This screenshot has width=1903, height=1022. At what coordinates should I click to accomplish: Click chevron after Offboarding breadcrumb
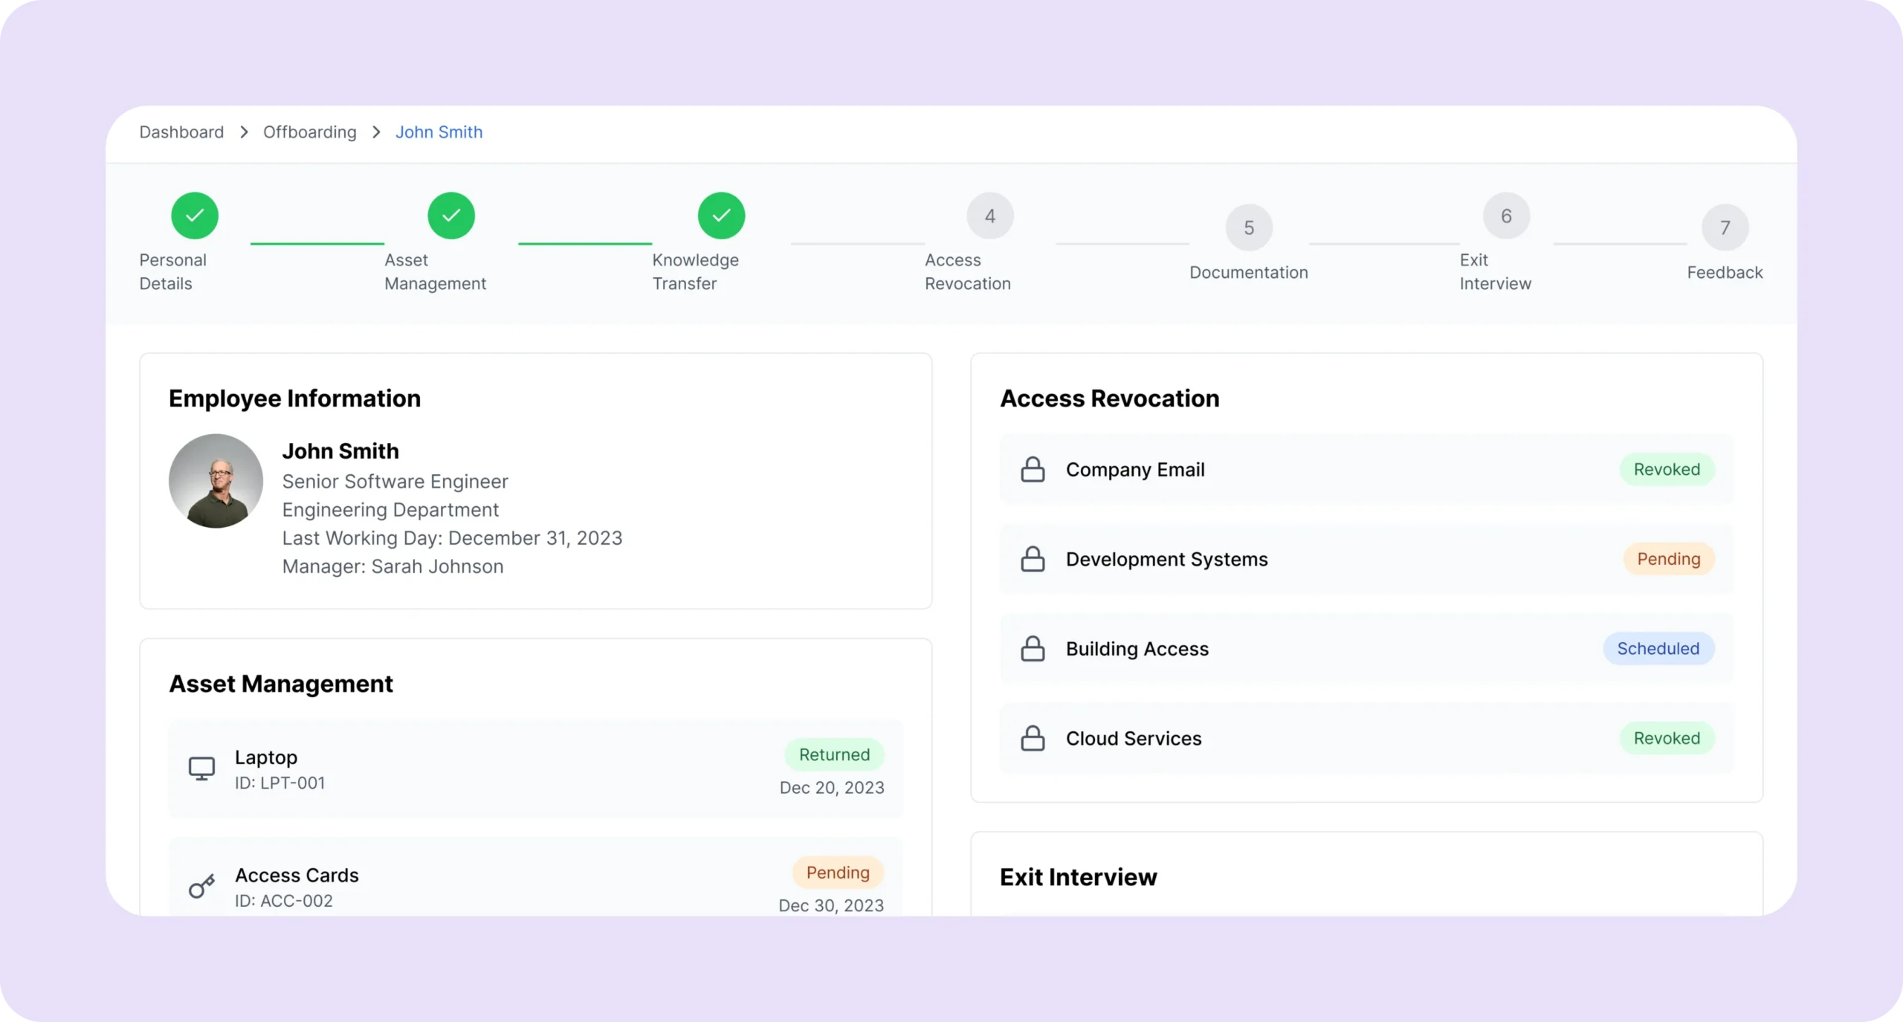coord(376,132)
